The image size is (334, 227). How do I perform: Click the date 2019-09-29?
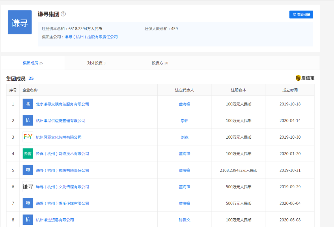(x=290, y=187)
